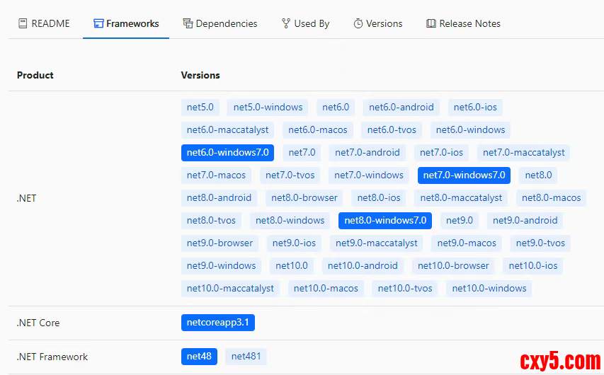Select the net7.0-windows7.0 framework badge
604x375 pixels.
point(464,175)
